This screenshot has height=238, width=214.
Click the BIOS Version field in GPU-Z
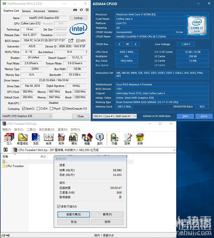coord(44,40)
